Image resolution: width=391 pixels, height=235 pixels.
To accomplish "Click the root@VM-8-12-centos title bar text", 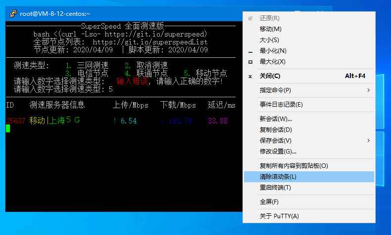I will (x=54, y=14).
